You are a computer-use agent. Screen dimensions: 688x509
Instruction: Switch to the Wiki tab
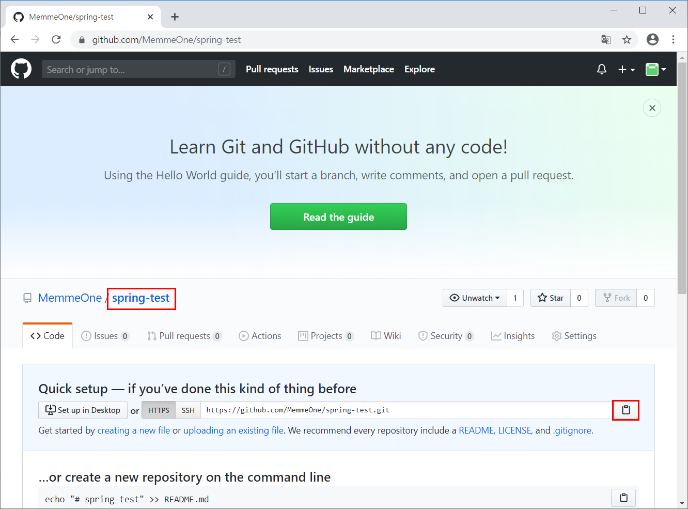[x=386, y=336]
